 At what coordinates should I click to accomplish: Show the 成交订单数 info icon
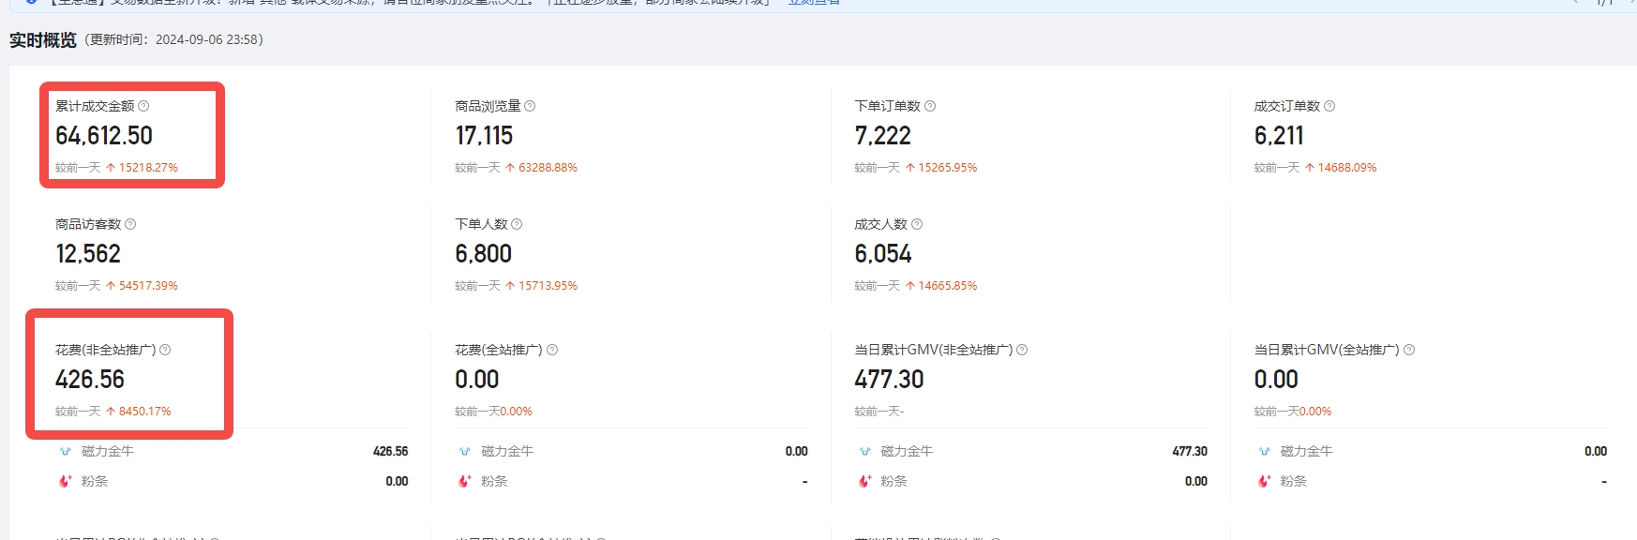point(1329,106)
